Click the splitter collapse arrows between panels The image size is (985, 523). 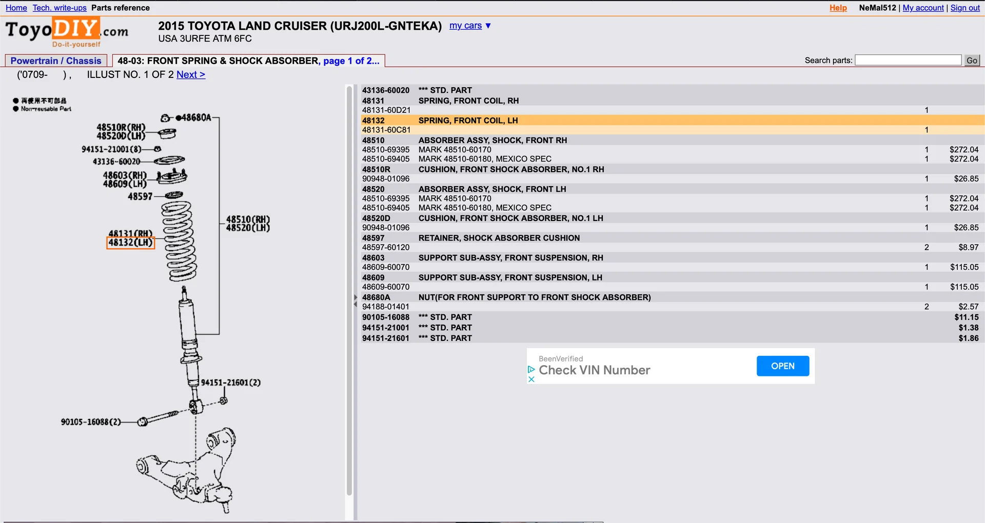pyautogui.click(x=355, y=300)
